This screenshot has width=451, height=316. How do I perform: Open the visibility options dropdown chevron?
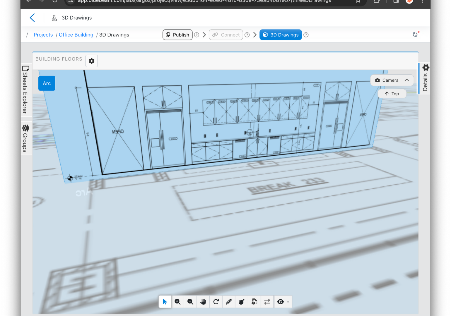287,302
